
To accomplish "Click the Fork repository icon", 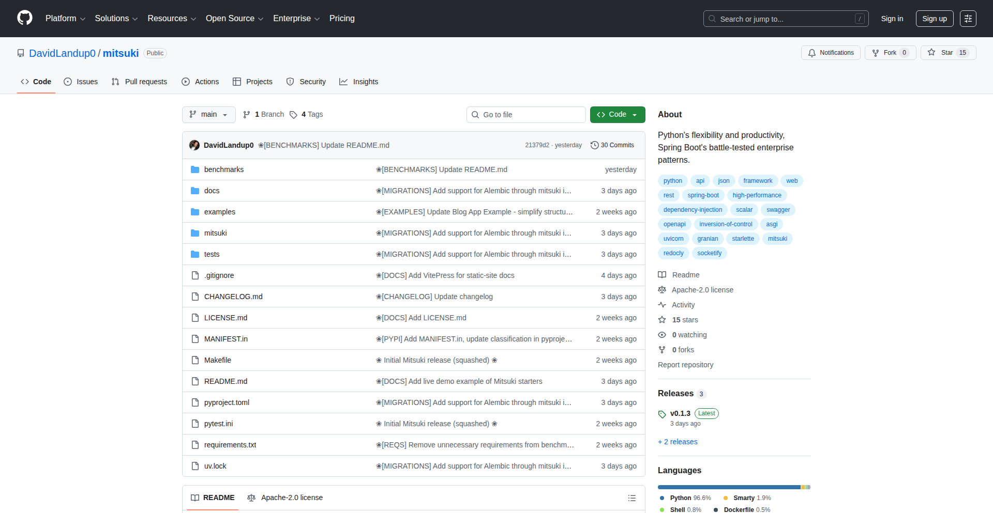I will [x=876, y=53].
